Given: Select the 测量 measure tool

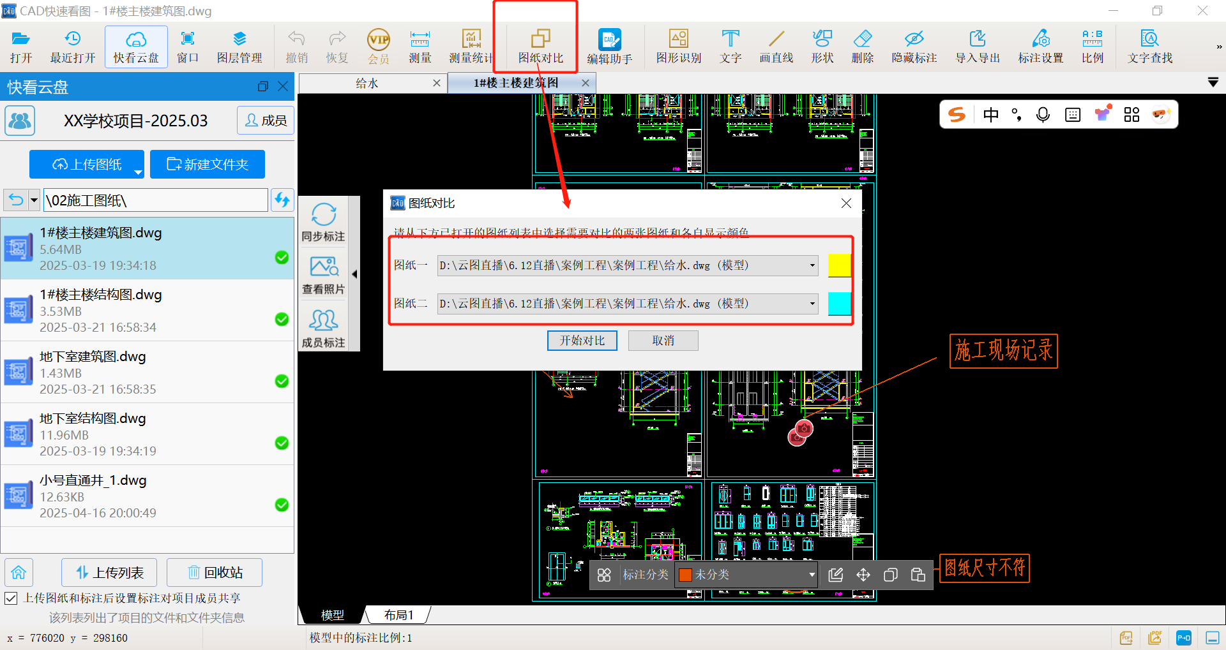Looking at the screenshot, I should [420, 46].
